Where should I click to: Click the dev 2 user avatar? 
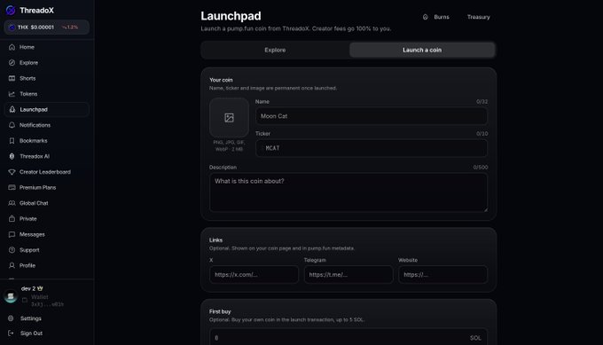[x=11, y=296]
